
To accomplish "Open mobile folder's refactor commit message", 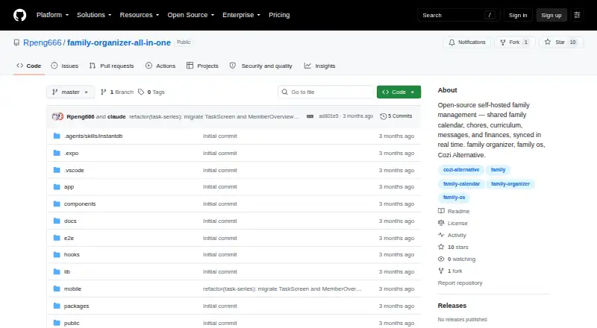I will (x=282, y=288).
